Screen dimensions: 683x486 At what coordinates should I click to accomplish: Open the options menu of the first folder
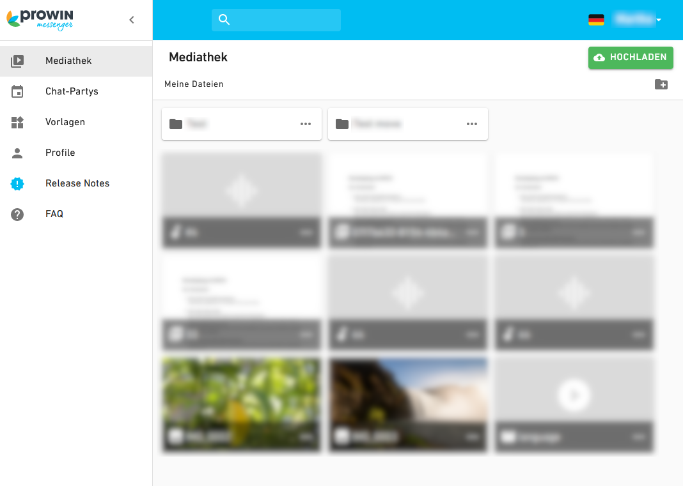[306, 124]
